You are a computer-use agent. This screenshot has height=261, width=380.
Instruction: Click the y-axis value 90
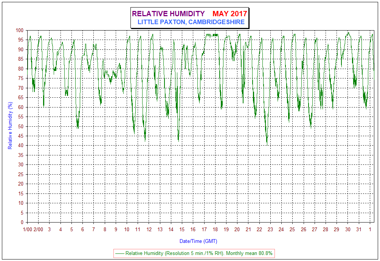[21, 49]
